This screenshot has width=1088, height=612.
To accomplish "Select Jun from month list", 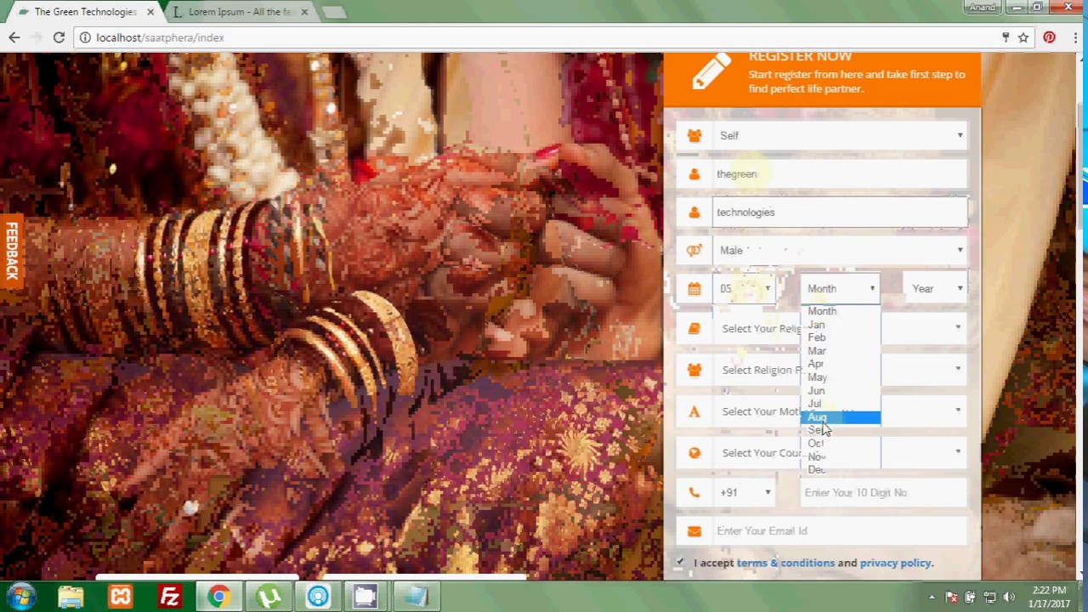I will [x=841, y=391].
